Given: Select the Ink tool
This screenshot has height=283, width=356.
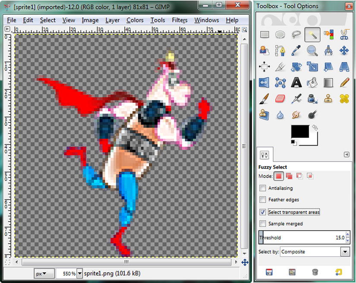Looking at the screenshot, I should pos(312,99).
